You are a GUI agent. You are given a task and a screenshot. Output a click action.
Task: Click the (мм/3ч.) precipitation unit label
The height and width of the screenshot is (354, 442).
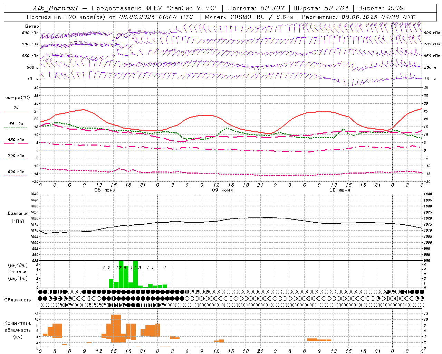tap(18, 265)
